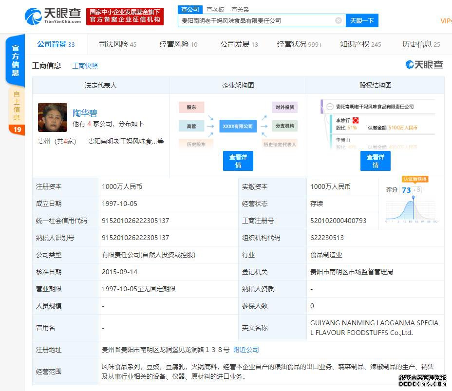
Task: Open the 司法风险 section tab
Action: (x=117, y=44)
